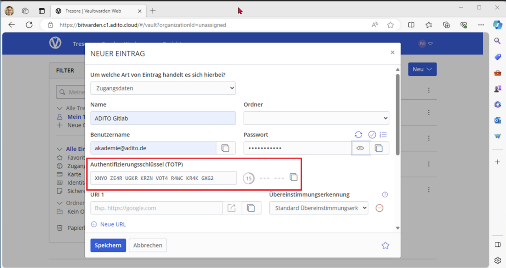The image size is (506, 268).
Task: Save the entry with Speichern
Action: [108, 245]
